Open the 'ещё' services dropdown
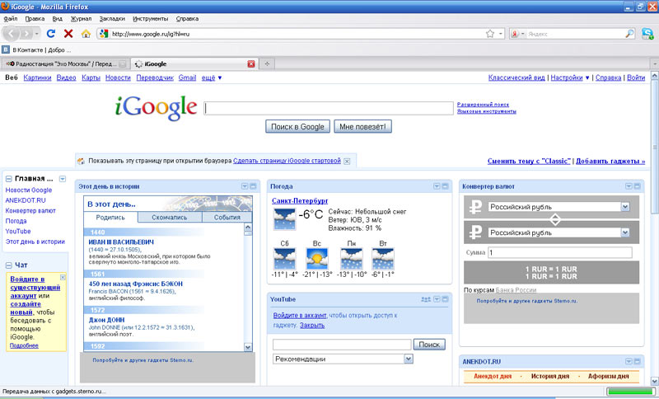Image resolution: width=659 pixels, height=399 pixels. 212,77
